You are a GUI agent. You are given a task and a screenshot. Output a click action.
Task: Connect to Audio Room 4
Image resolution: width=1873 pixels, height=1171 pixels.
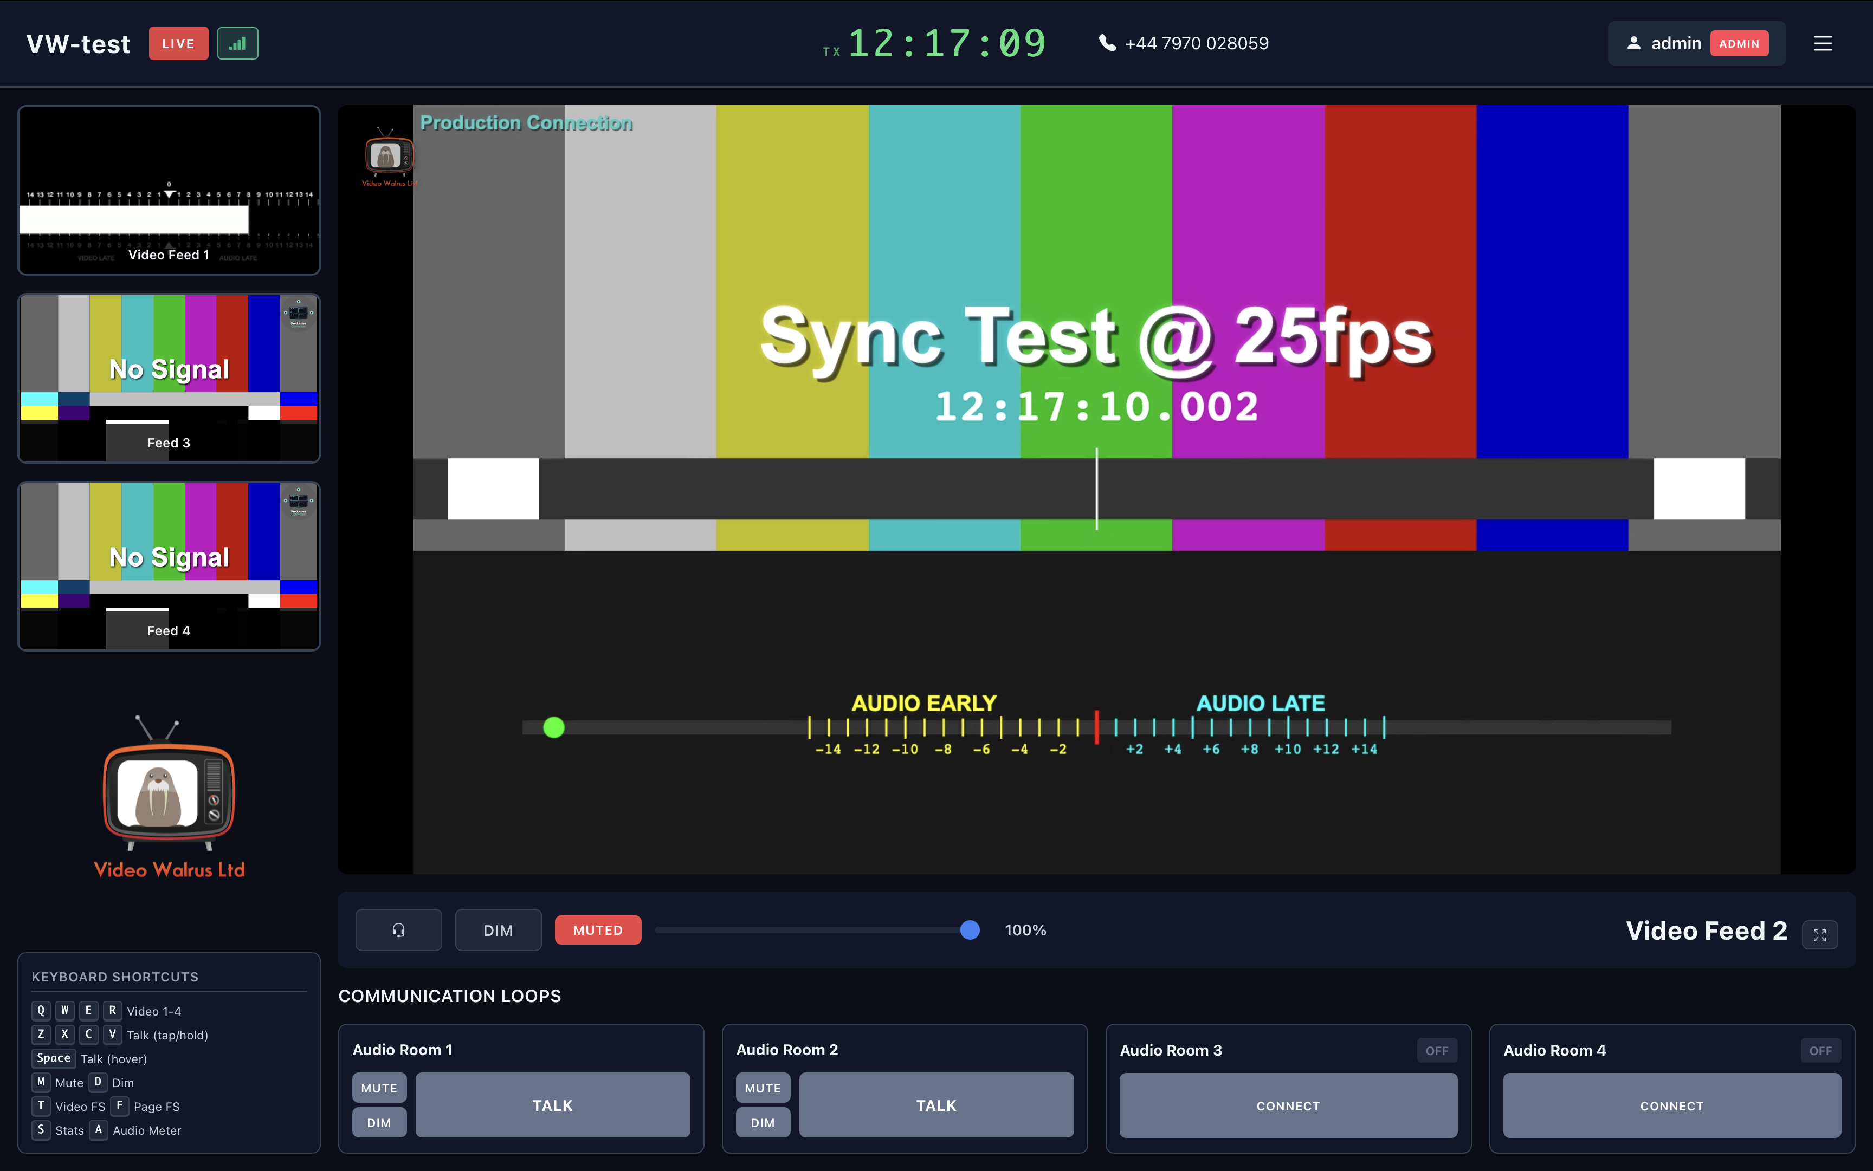coord(1671,1105)
